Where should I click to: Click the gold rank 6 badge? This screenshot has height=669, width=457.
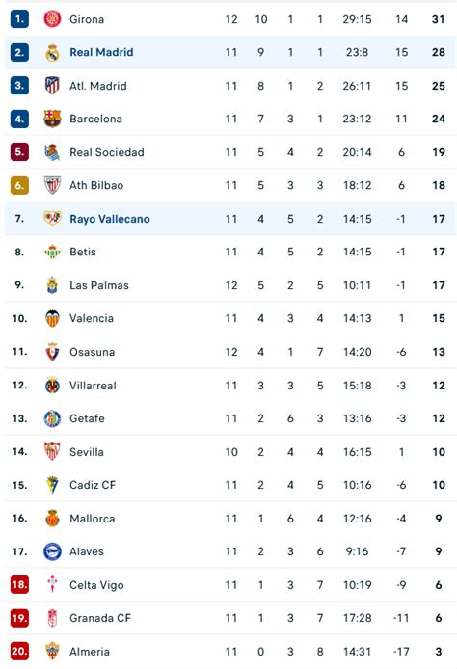[19, 185]
